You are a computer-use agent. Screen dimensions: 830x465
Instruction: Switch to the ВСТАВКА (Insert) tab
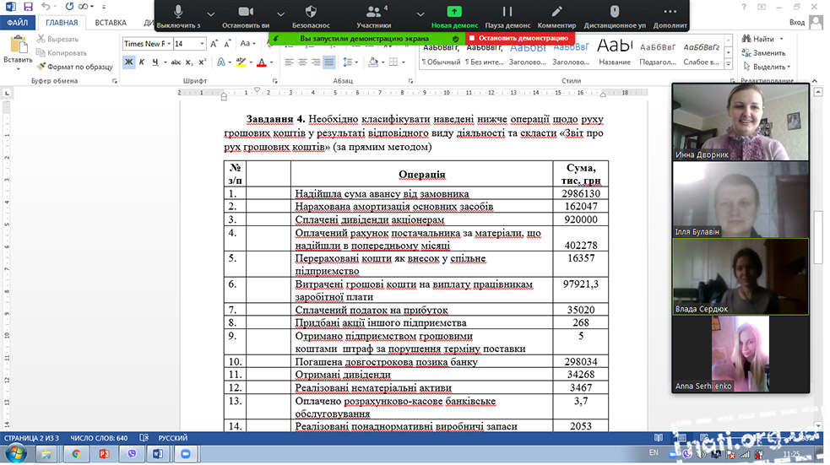click(x=111, y=23)
